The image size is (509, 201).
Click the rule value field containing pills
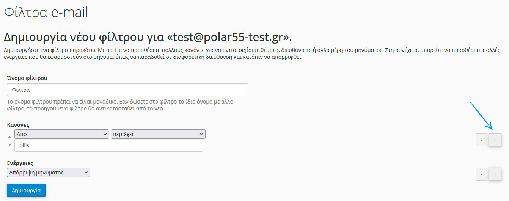(x=108, y=146)
